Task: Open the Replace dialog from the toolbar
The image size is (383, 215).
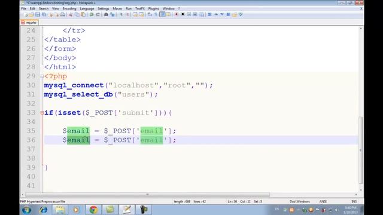Action: [x=113, y=14]
